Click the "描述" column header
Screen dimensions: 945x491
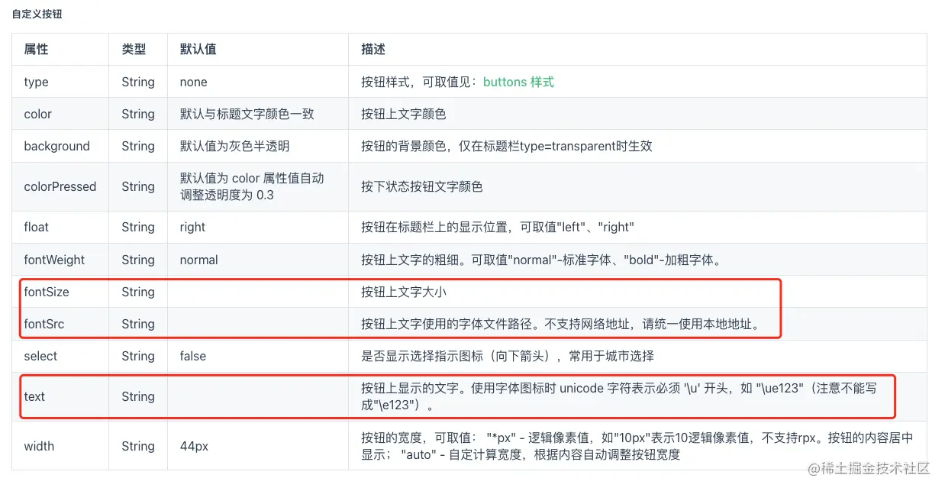(x=373, y=49)
